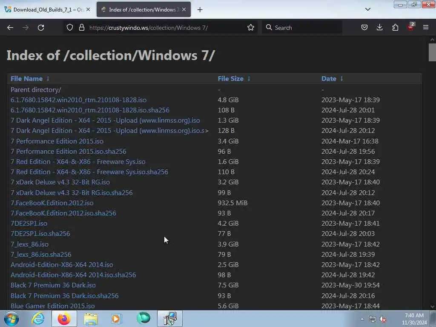Download 7 Red Edition Freeware Sys.iso
The height and width of the screenshot is (327, 436).
coord(78,162)
